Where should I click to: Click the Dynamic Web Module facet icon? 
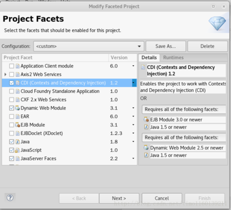point(17,108)
